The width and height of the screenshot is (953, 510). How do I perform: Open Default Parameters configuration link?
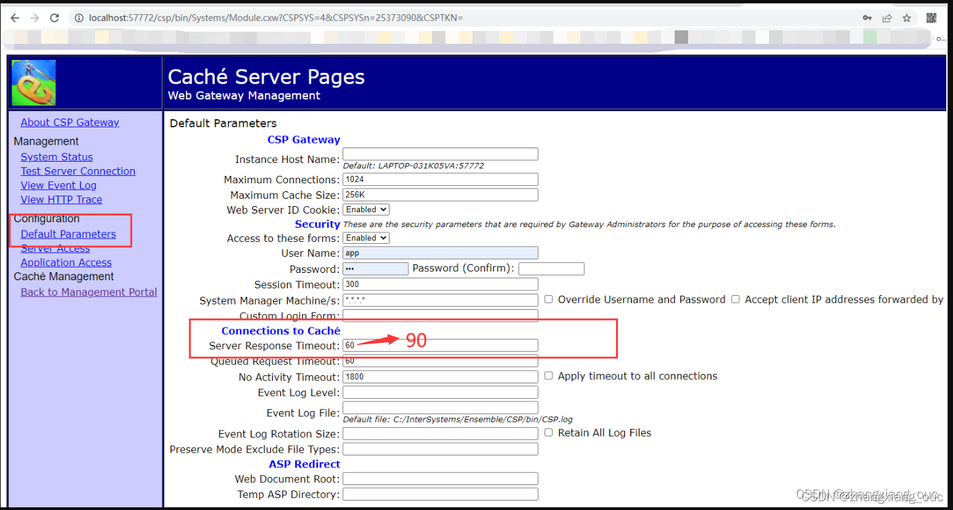(x=68, y=234)
